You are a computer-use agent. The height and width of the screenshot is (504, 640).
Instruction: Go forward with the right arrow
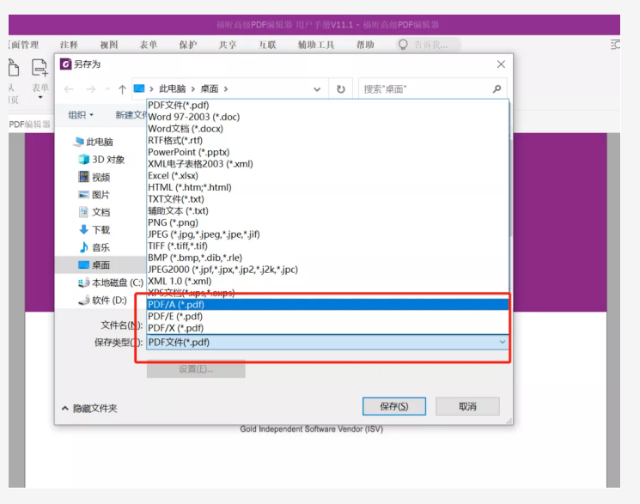[90, 89]
